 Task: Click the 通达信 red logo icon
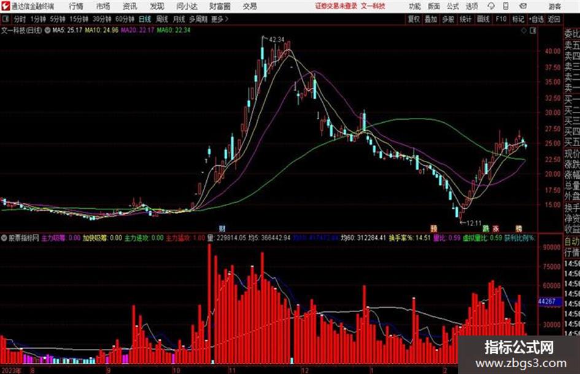coord(6,6)
